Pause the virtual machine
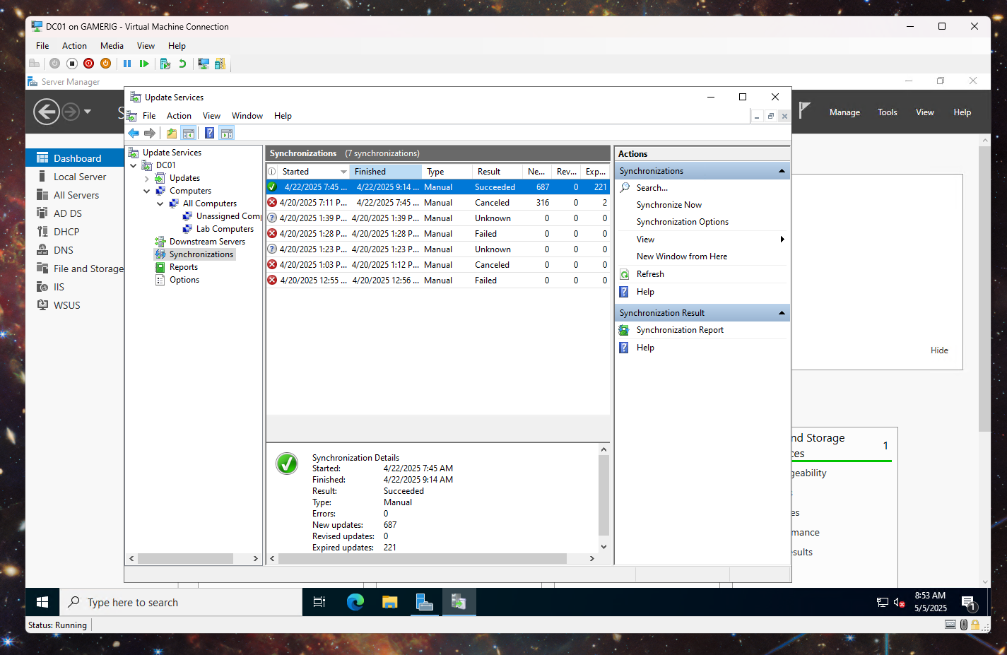This screenshot has height=655, width=1007. click(x=127, y=64)
